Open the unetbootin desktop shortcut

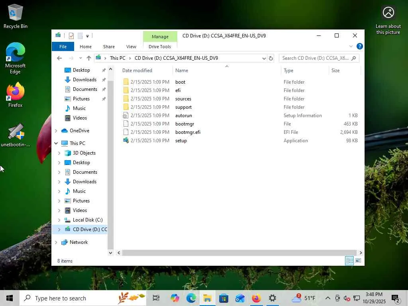(x=16, y=135)
